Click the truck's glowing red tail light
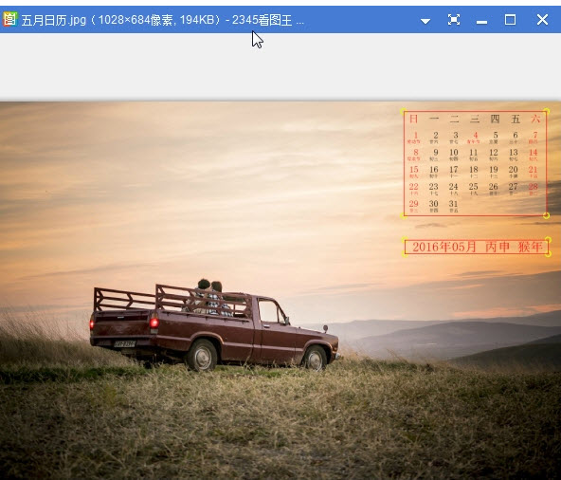Screen dimensions: 561x480 point(154,323)
